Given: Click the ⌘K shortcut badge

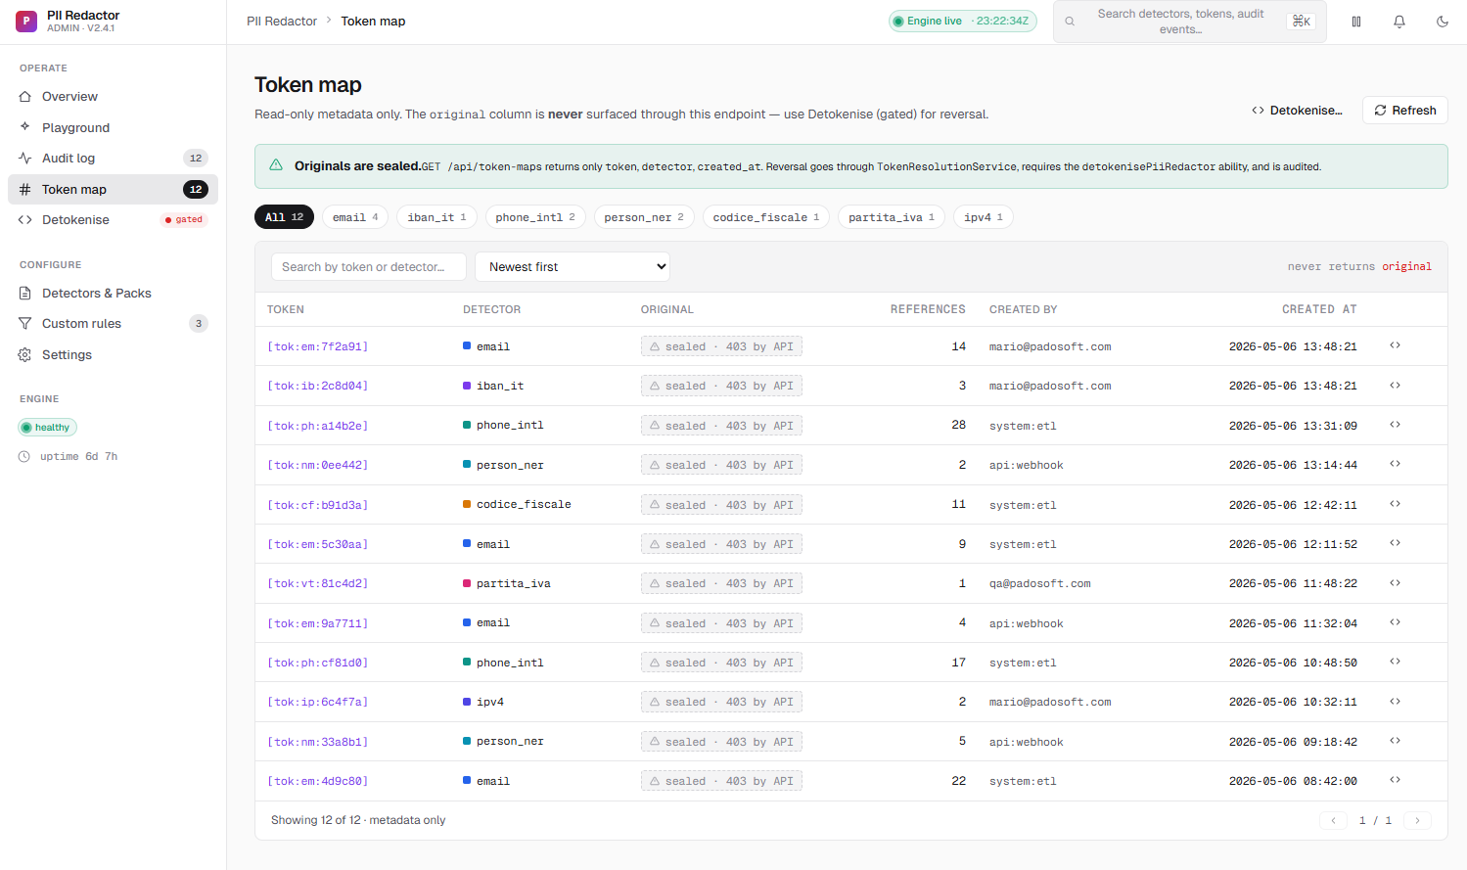Looking at the screenshot, I should (1302, 22).
